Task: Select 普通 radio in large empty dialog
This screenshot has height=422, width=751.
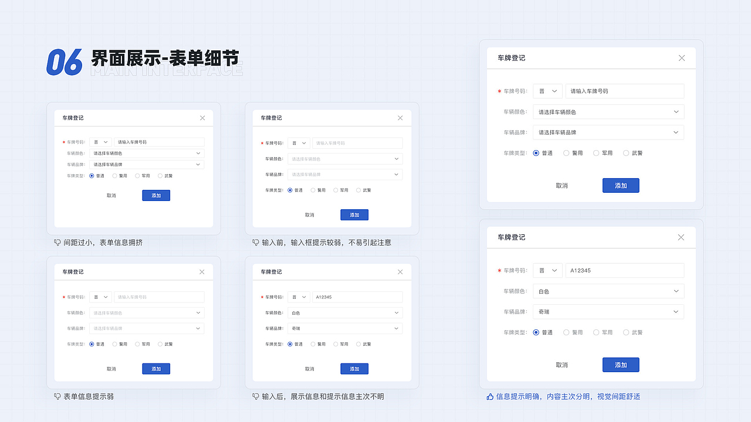Action: [x=536, y=153]
